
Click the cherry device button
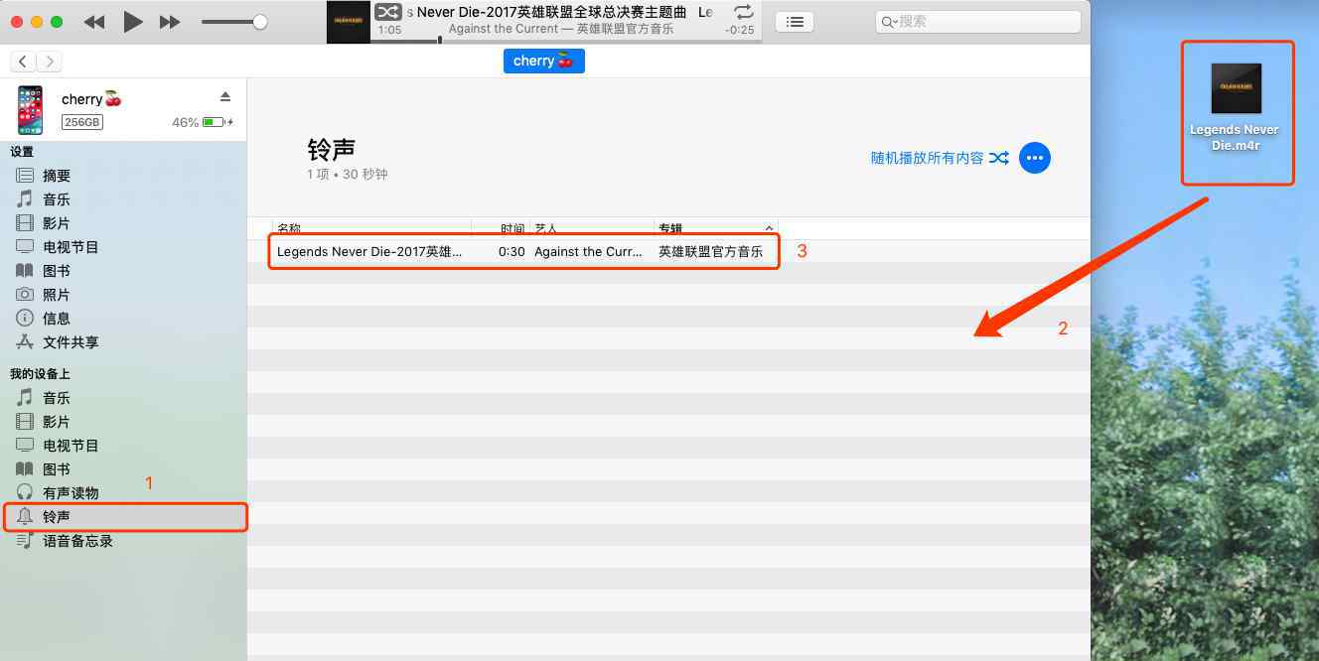tap(543, 62)
